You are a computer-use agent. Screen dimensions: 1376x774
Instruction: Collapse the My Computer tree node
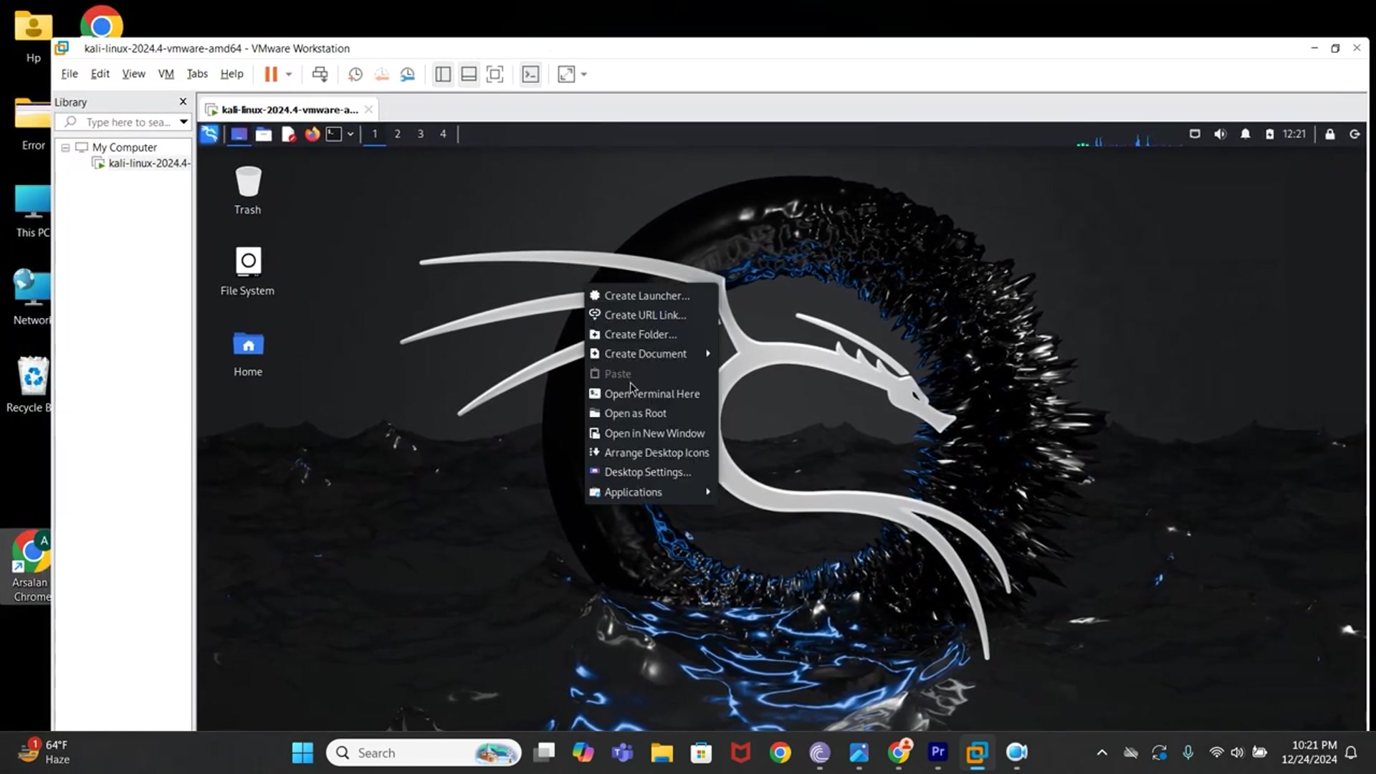[x=65, y=148]
